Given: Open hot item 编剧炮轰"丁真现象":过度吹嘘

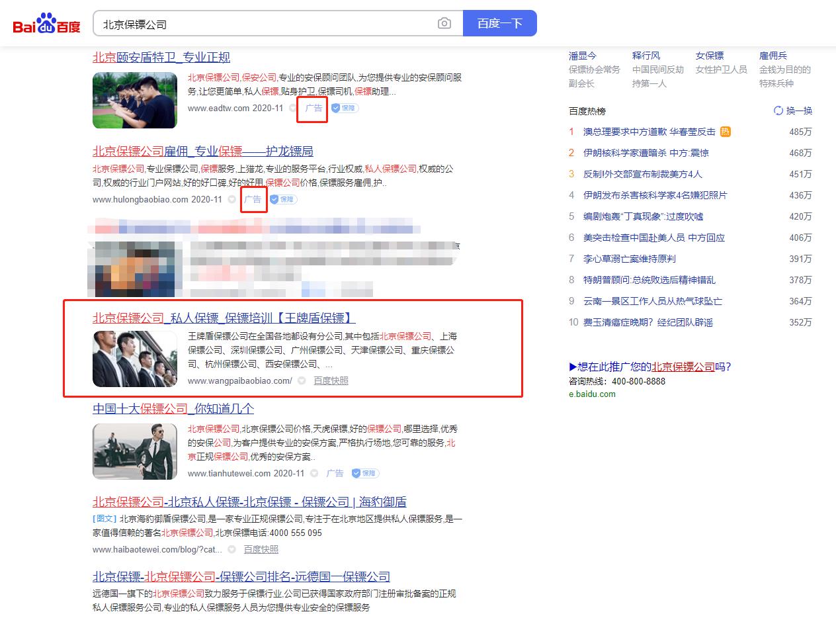Looking at the screenshot, I should pyautogui.click(x=644, y=216).
